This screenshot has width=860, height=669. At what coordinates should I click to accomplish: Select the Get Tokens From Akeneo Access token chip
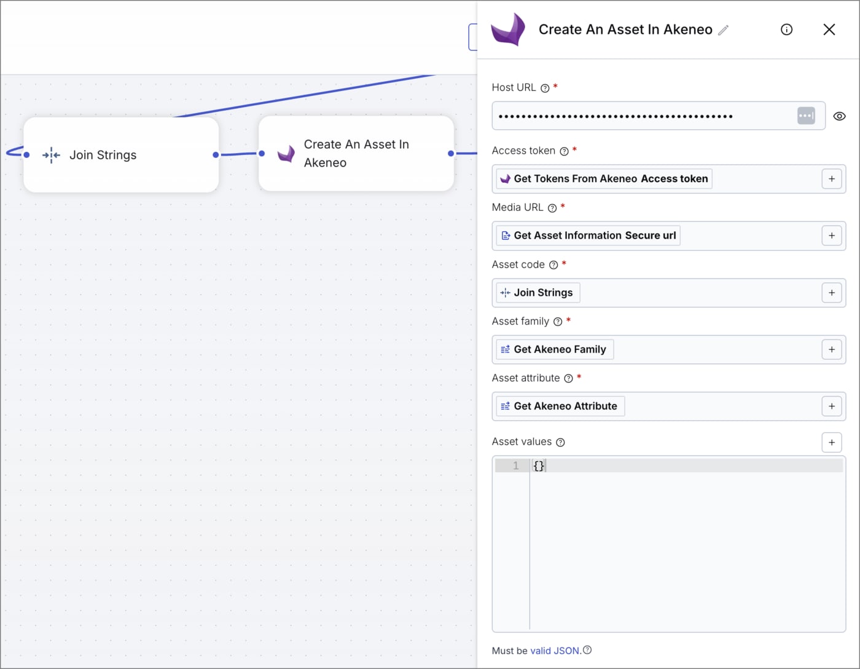pos(603,178)
